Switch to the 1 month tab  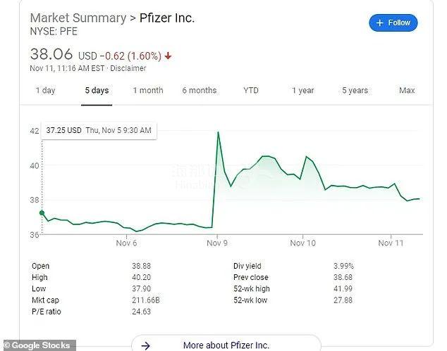click(148, 91)
